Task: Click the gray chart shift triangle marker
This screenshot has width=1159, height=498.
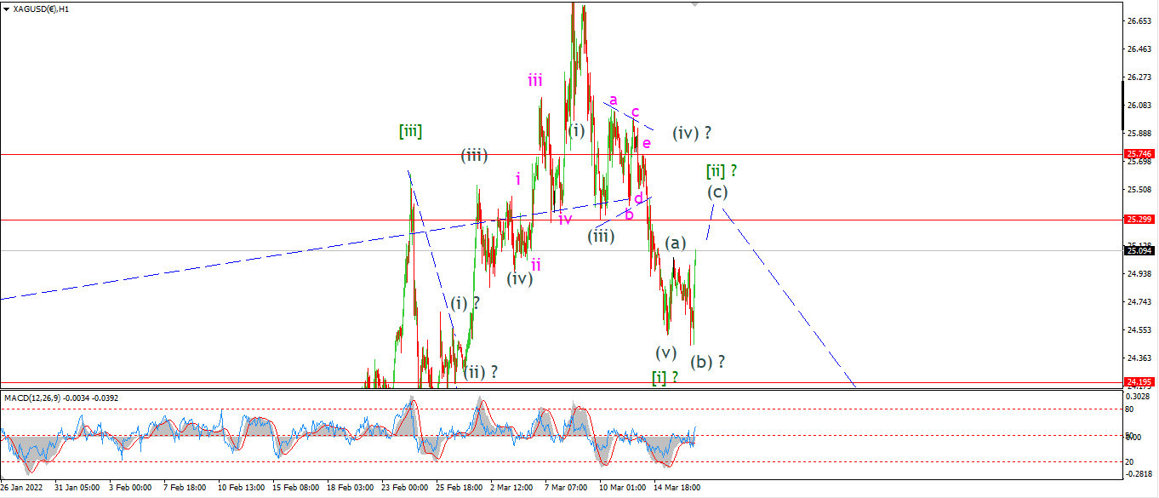Action: (695, 4)
